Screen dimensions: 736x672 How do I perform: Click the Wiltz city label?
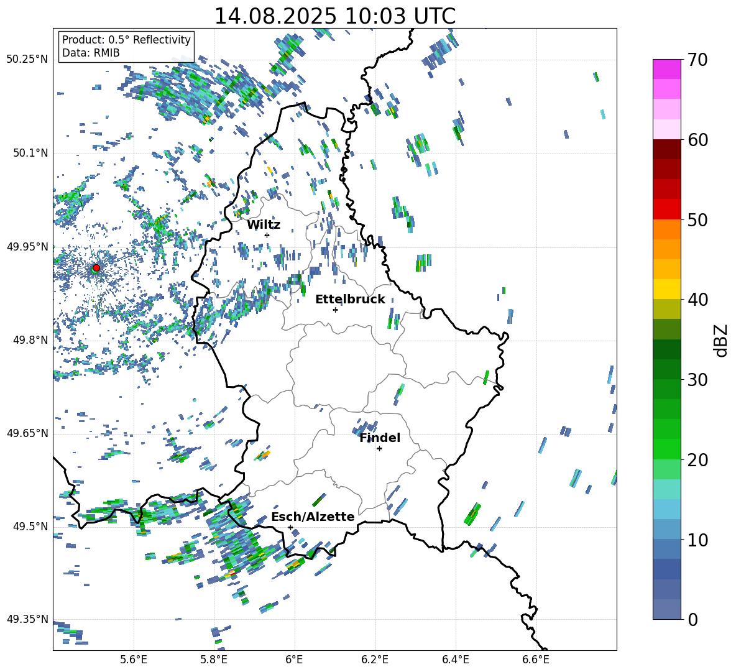click(264, 225)
